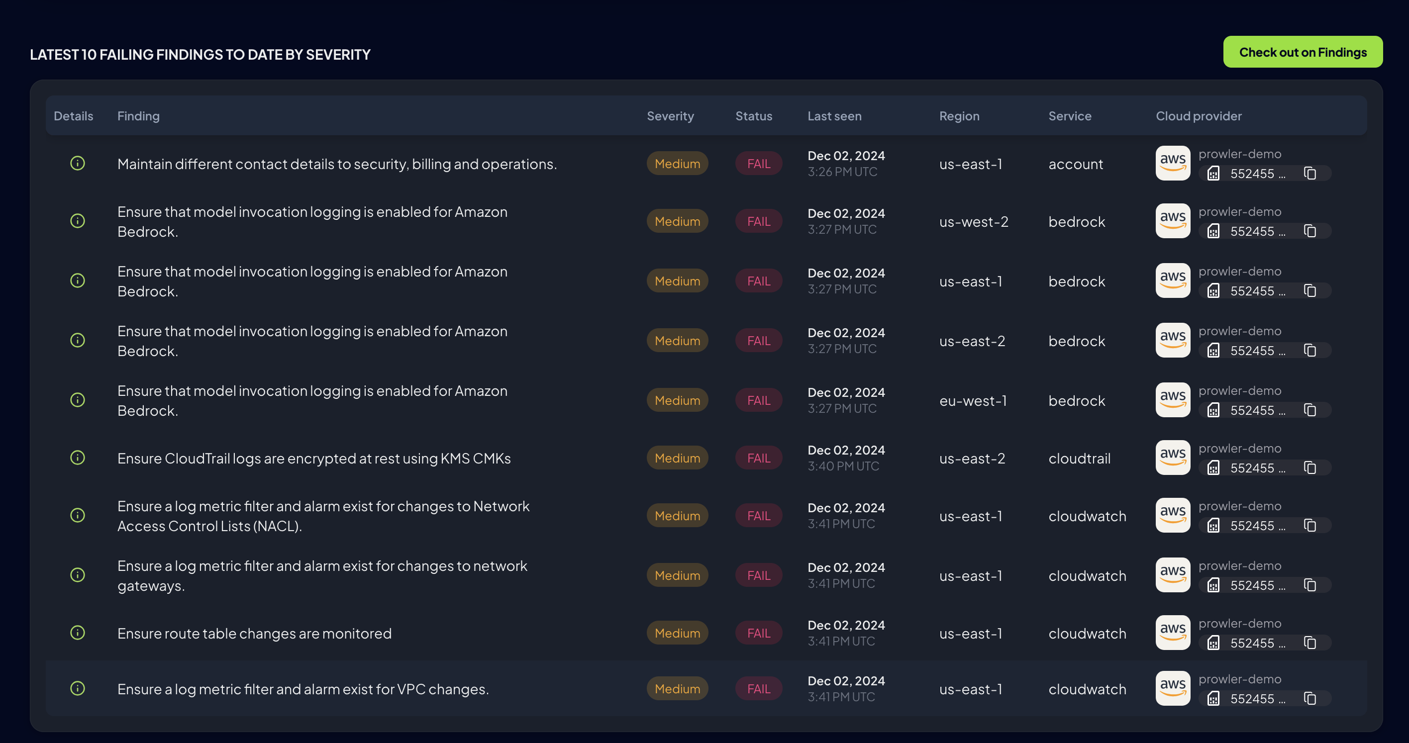The height and width of the screenshot is (743, 1409).
Task: Click prowler-demo label in VPC changes row
Action: click(x=1239, y=678)
